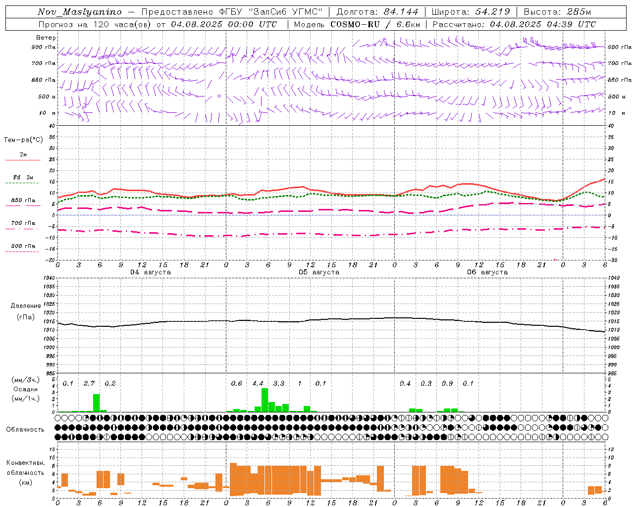Click the (мм/1ч.) precipitation unit label

coord(26,399)
